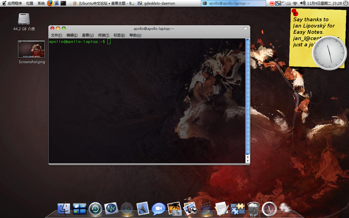Open the 系统 system menu

pyautogui.click(x=41, y=3)
